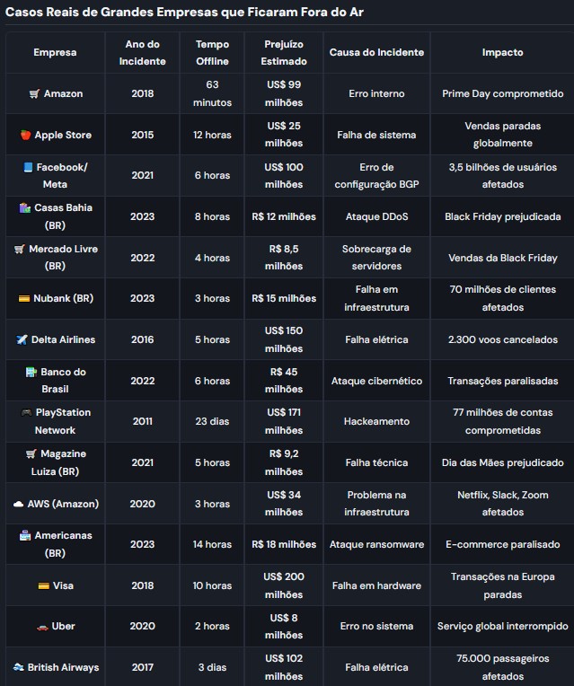
Task: Click the shopping cart icon beside Amazon
Action: coord(34,94)
